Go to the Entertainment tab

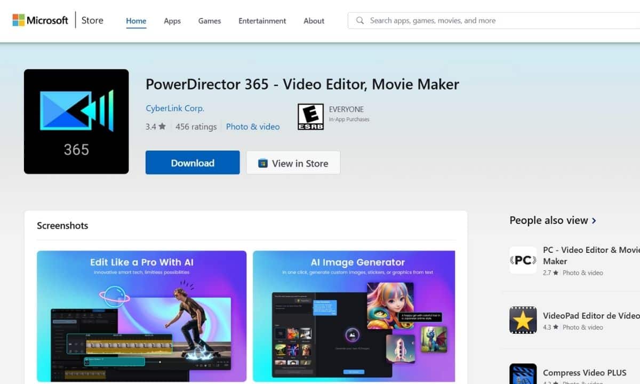coord(262,21)
